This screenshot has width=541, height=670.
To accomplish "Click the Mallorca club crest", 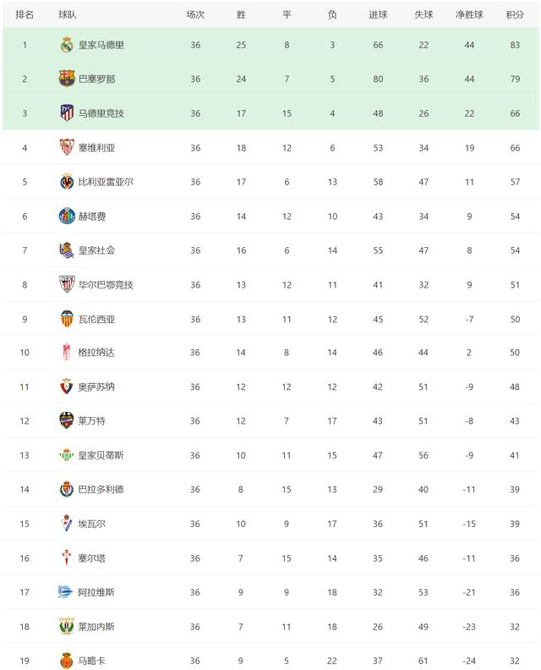I will tap(67, 661).
